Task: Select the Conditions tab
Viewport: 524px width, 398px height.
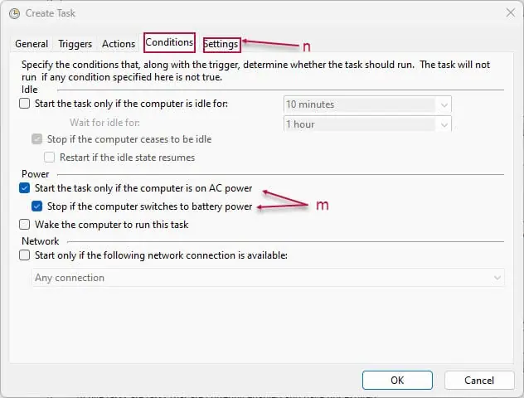Action: click(169, 42)
